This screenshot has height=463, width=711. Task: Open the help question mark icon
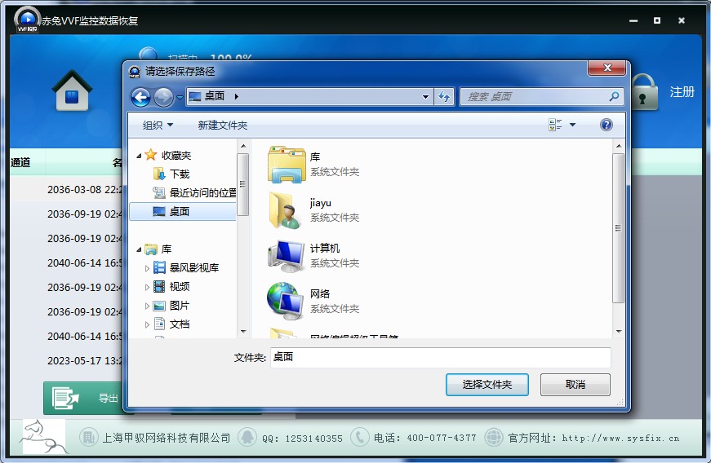tap(606, 125)
